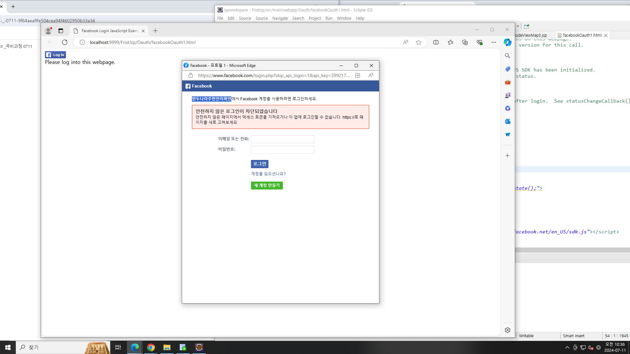
Task: Open File Explorer from taskbar
Action: coord(167,347)
